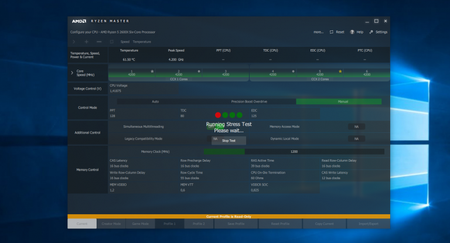The width and height of the screenshot is (450, 243).
Task: Click the Save Profile button
Action: 237,224
